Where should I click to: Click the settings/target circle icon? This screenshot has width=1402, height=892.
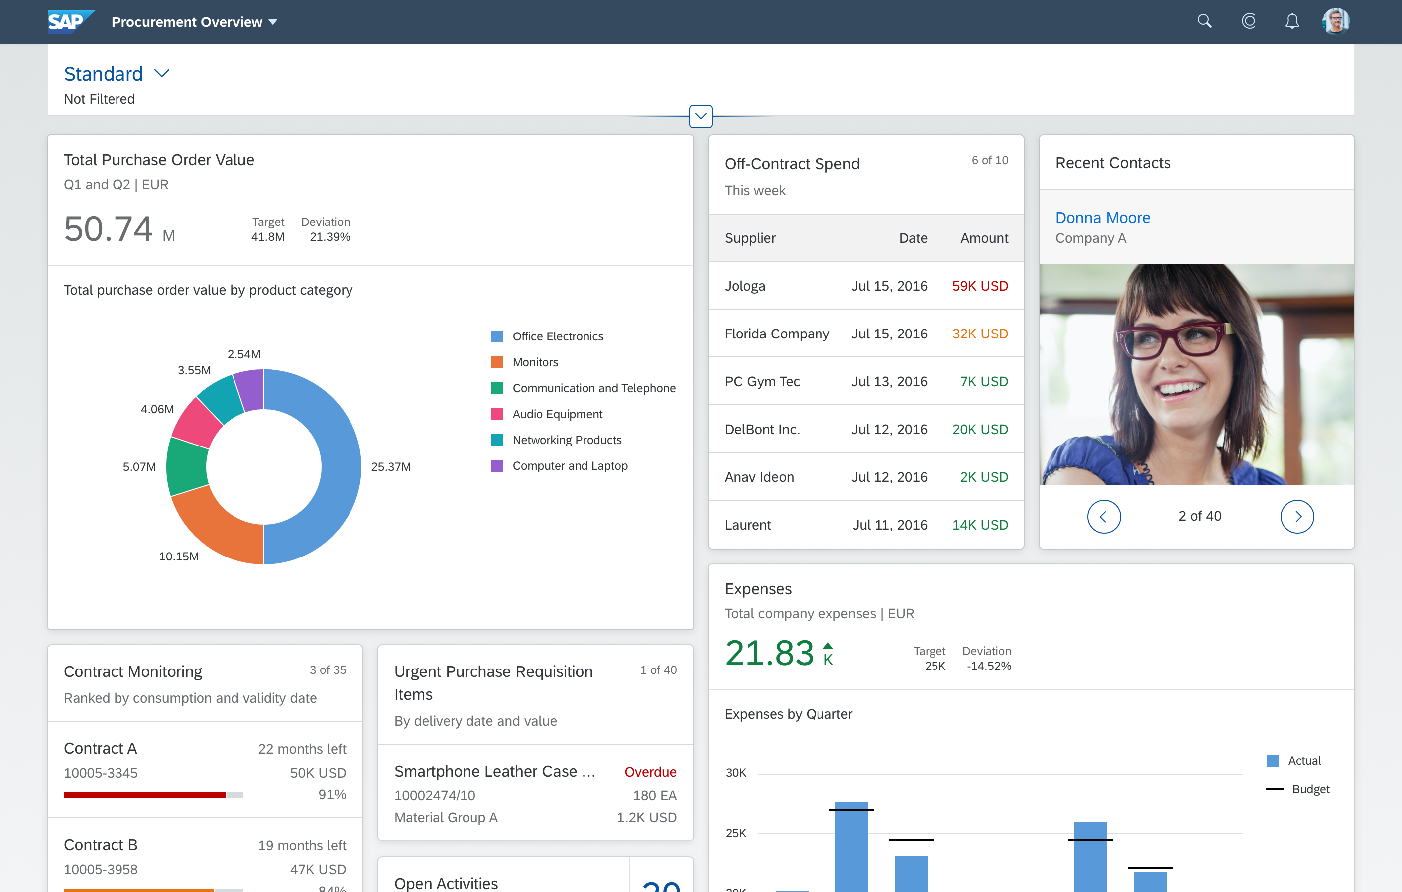click(1250, 20)
